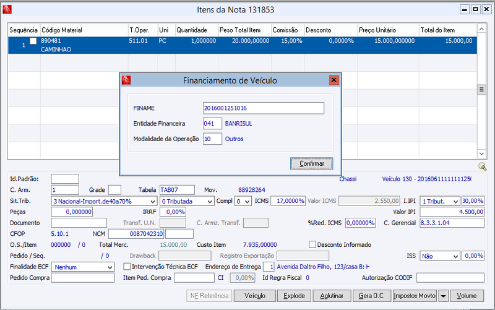
Task: Close the Financiamento de Veículo dialog
Action: tap(334, 80)
